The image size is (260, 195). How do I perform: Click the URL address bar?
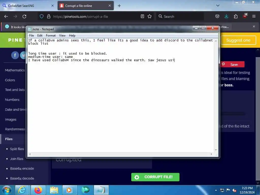tap(95, 17)
